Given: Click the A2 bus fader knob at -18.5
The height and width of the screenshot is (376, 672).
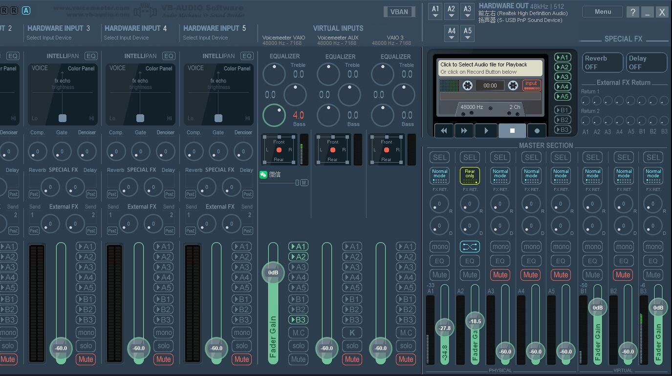Looking at the screenshot, I should pos(475,321).
